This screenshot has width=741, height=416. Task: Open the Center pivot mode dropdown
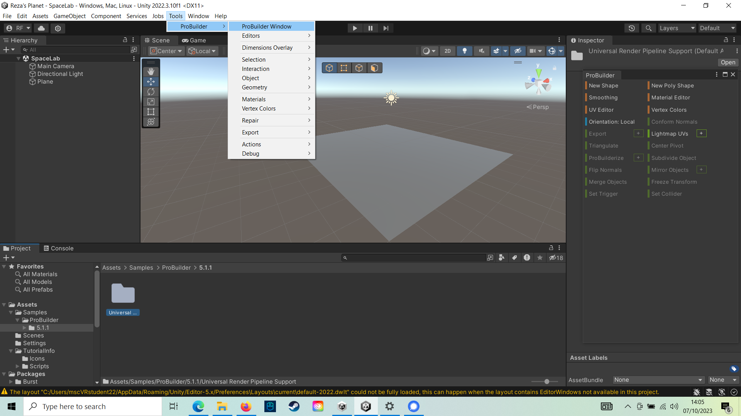point(166,51)
